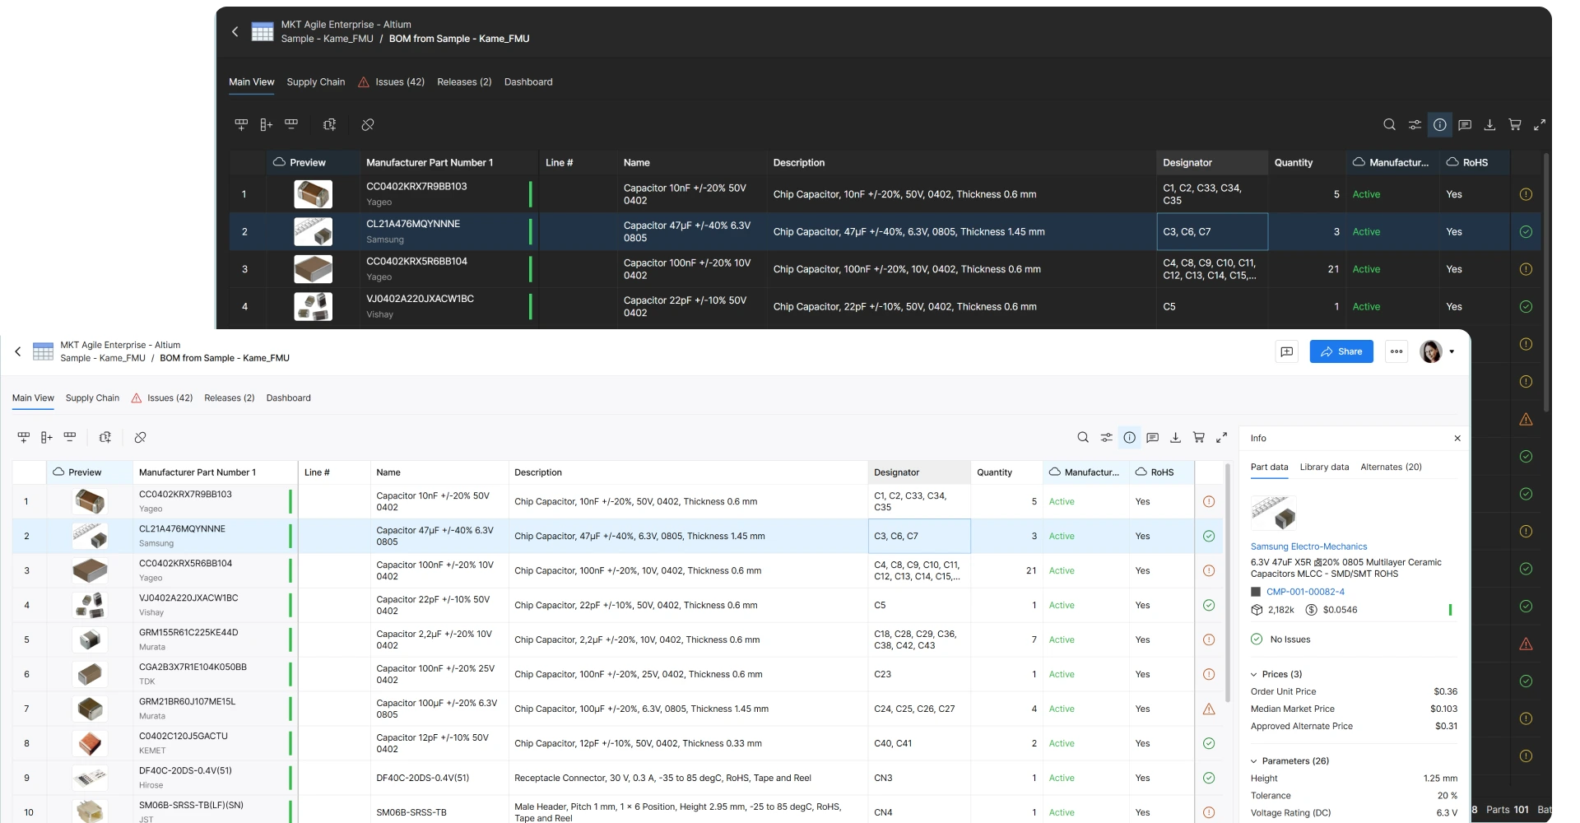The height and width of the screenshot is (823, 1580).
Task: Select C0402C120J5GACTU part cell
Action: point(215,743)
